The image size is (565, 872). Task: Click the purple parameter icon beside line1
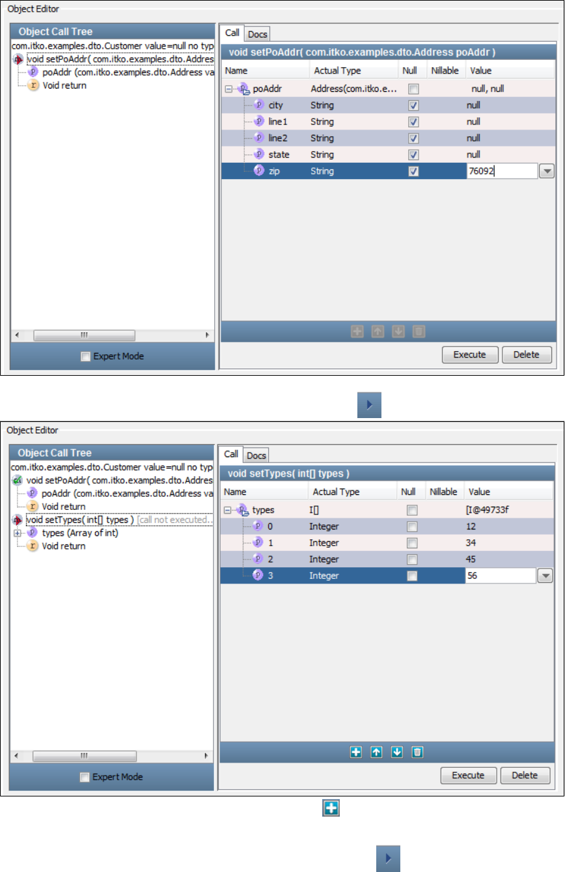coord(258,122)
